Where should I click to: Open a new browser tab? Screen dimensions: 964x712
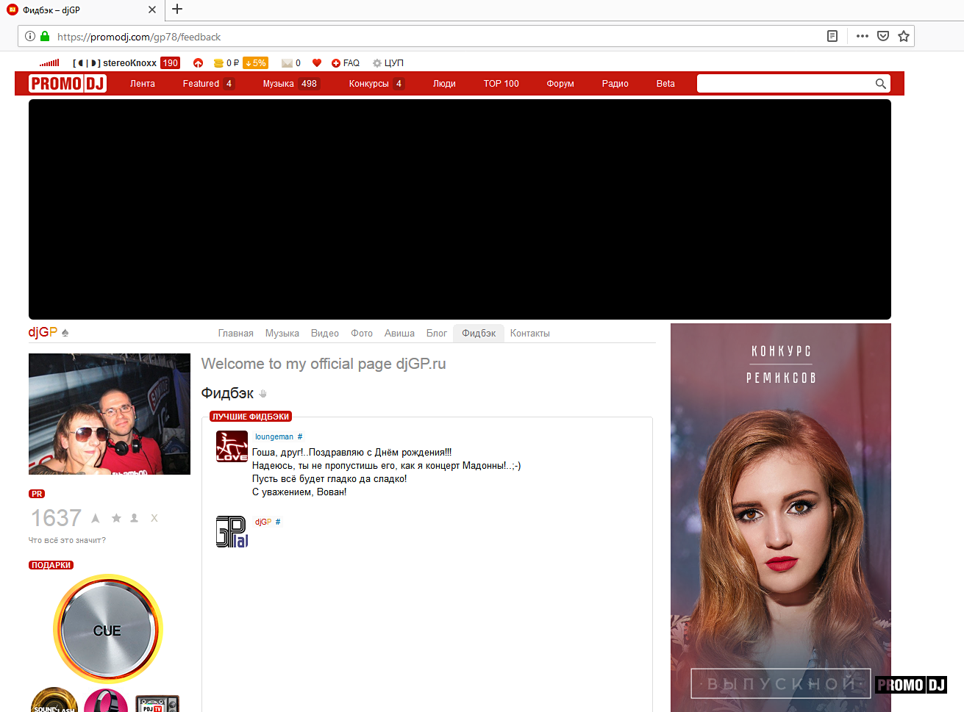(x=177, y=10)
